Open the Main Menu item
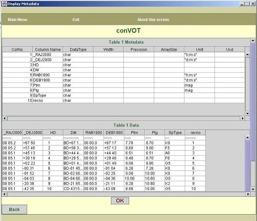257x221 pixels. (x=17, y=19)
